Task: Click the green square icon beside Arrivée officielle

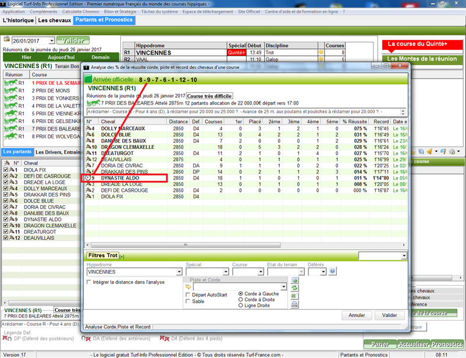Action: pos(88,79)
